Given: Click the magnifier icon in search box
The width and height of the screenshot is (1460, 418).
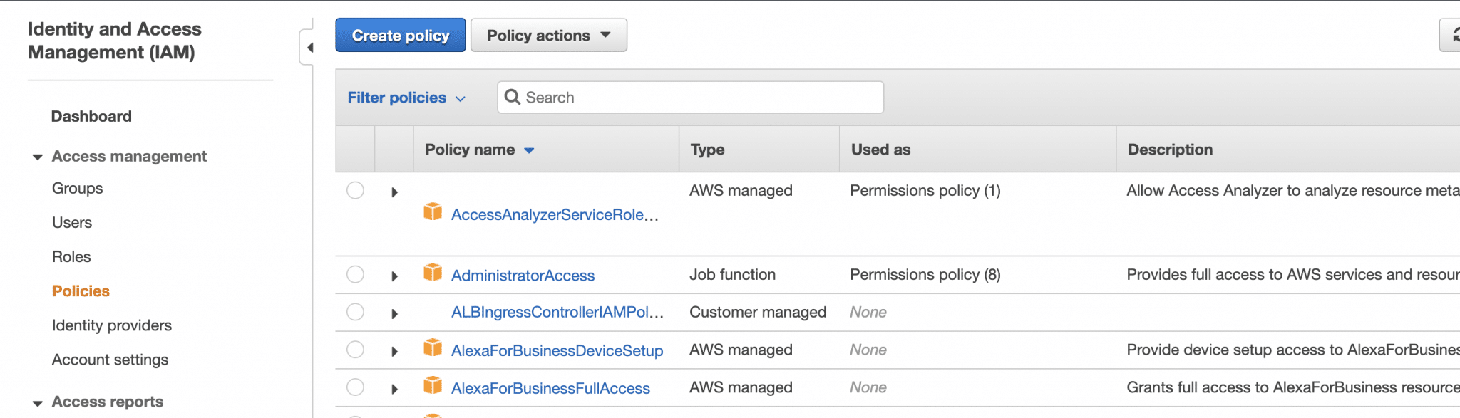Looking at the screenshot, I should click(512, 97).
